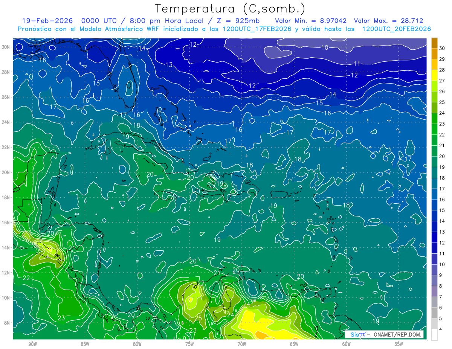Screen dimensions: 452x349
Task: Click the "10" contour label on map
Action: 325,47
